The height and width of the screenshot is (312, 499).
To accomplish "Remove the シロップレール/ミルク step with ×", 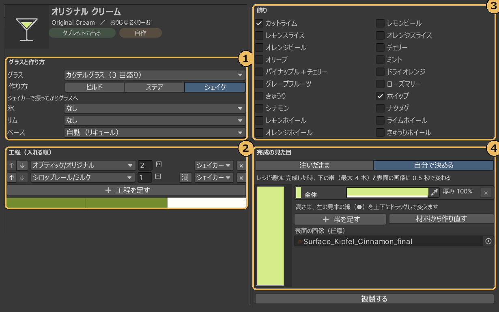I will pos(241,178).
